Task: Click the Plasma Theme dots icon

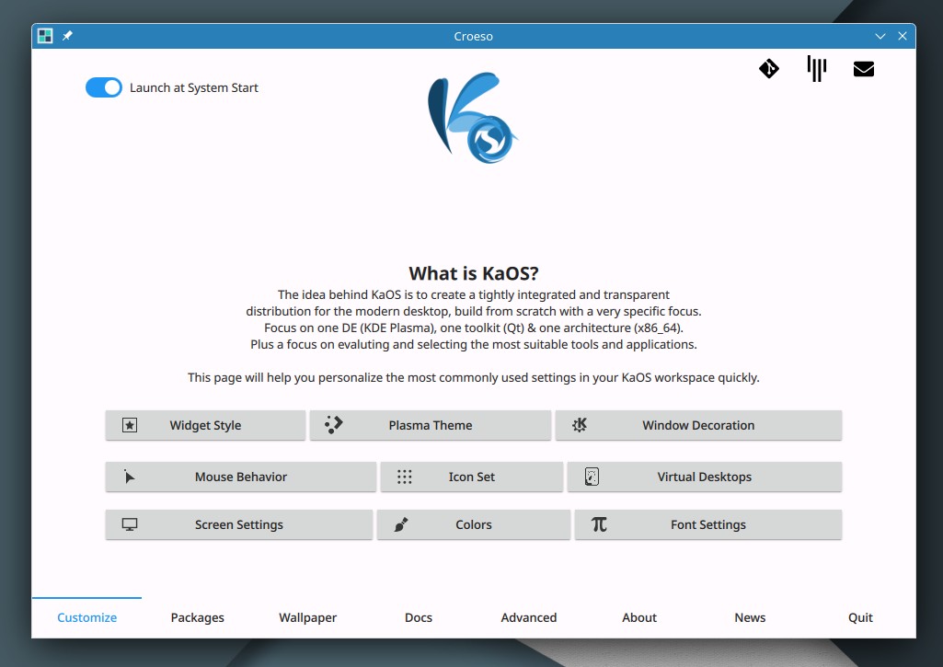Action: 333,425
